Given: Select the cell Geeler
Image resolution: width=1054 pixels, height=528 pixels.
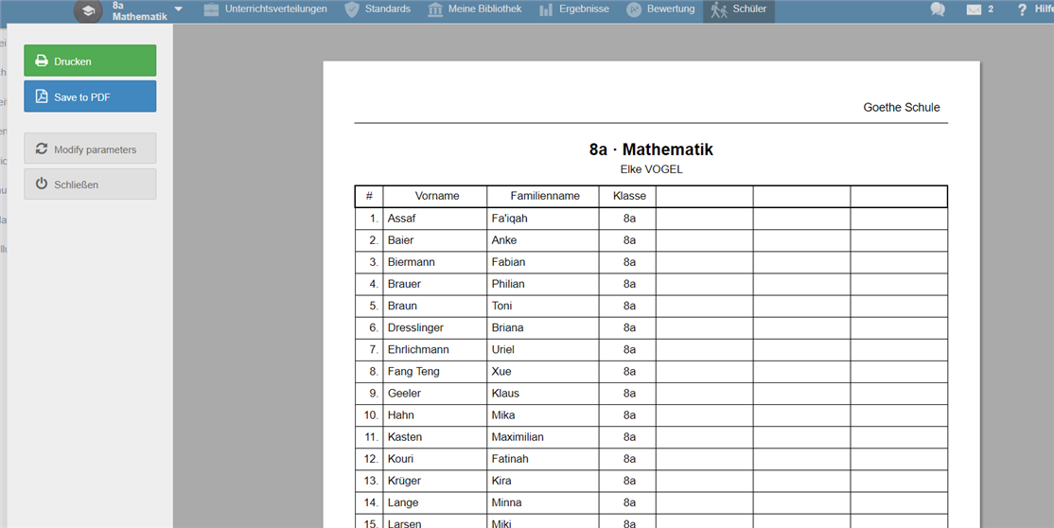Looking at the screenshot, I should (x=435, y=394).
